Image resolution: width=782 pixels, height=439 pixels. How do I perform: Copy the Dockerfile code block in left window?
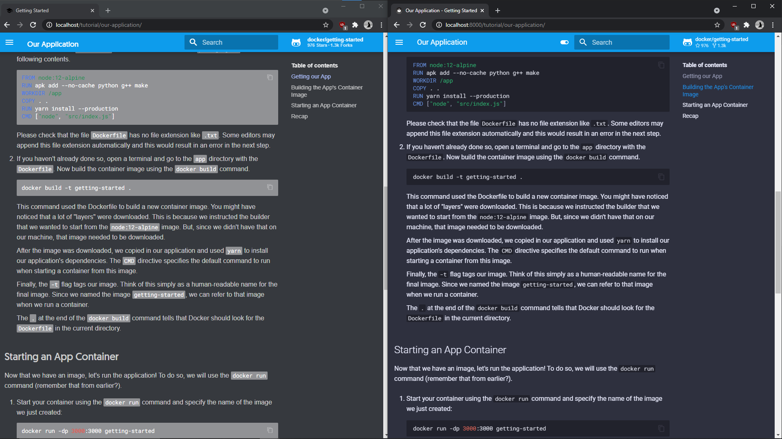(270, 77)
